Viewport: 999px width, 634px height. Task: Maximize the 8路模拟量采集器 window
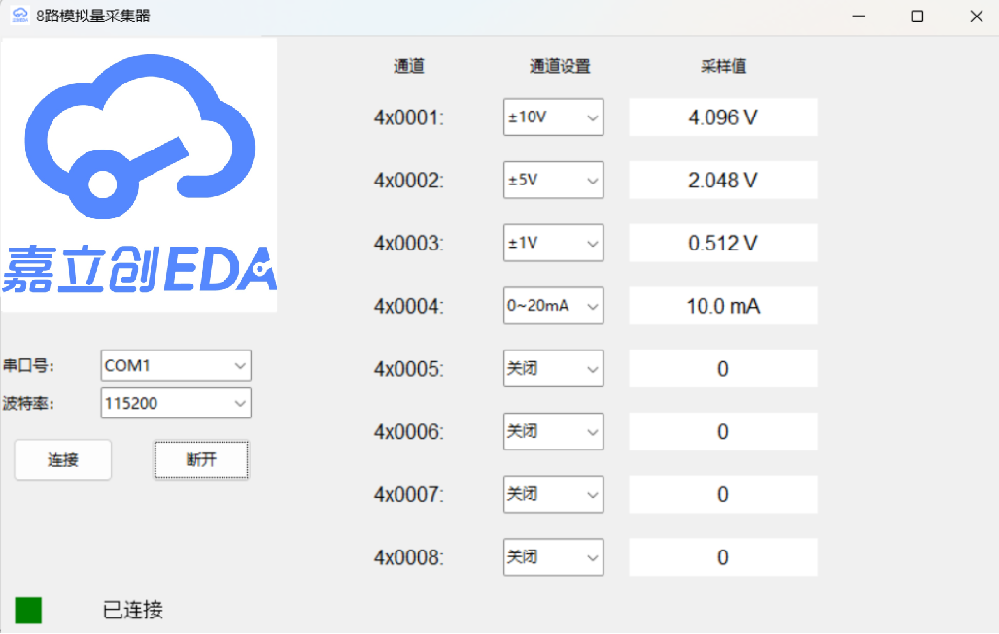point(916,16)
